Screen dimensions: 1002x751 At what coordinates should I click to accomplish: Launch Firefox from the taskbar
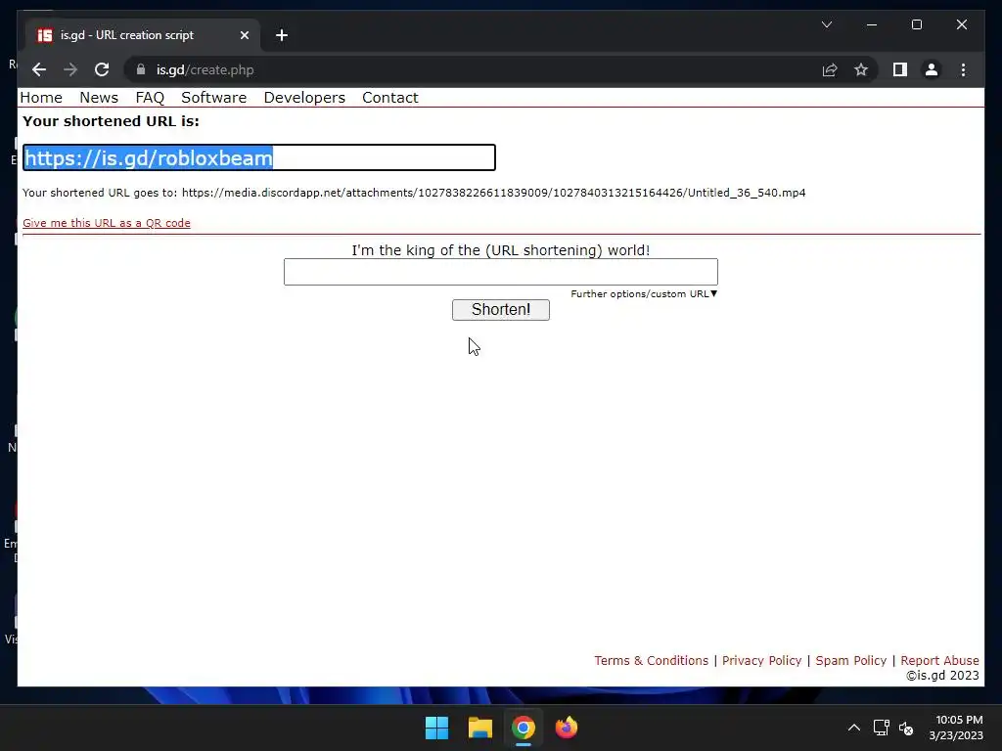tap(567, 728)
